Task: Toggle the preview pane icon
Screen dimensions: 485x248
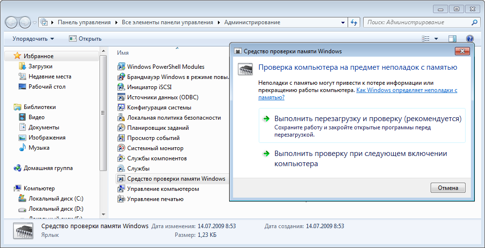Action: (x=452, y=39)
